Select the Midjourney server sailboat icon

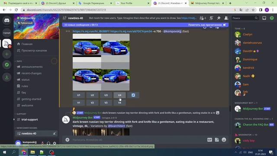(x=7, y=43)
